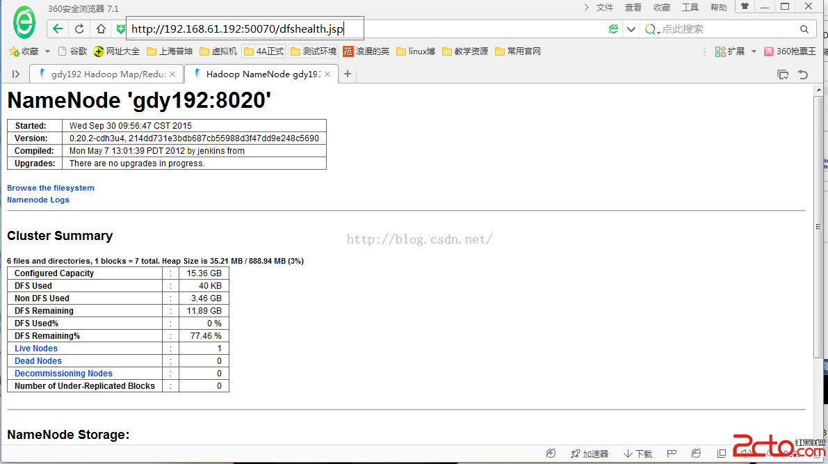Open the Dead Nodes link
This screenshot has height=464, width=828.
(38, 361)
